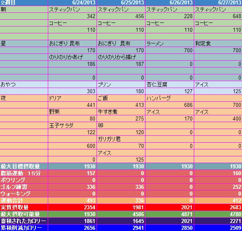Viewport: 242px width, 231px height.
Task: Select the のりのりかあげ cell
Action: tap(72, 57)
